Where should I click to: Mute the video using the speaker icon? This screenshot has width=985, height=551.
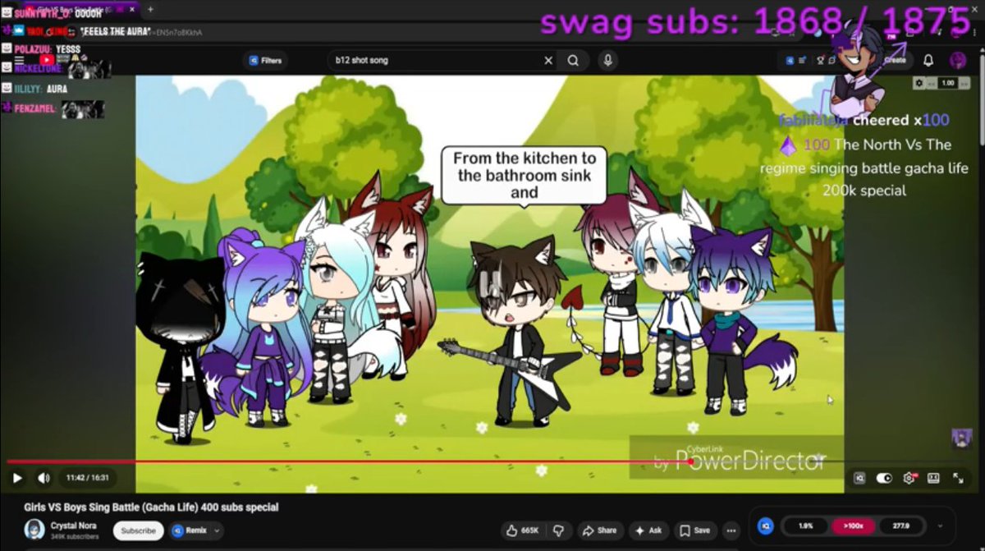click(44, 478)
